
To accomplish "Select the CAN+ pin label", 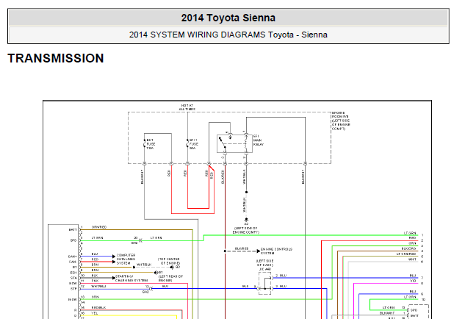I will pos(73,257).
